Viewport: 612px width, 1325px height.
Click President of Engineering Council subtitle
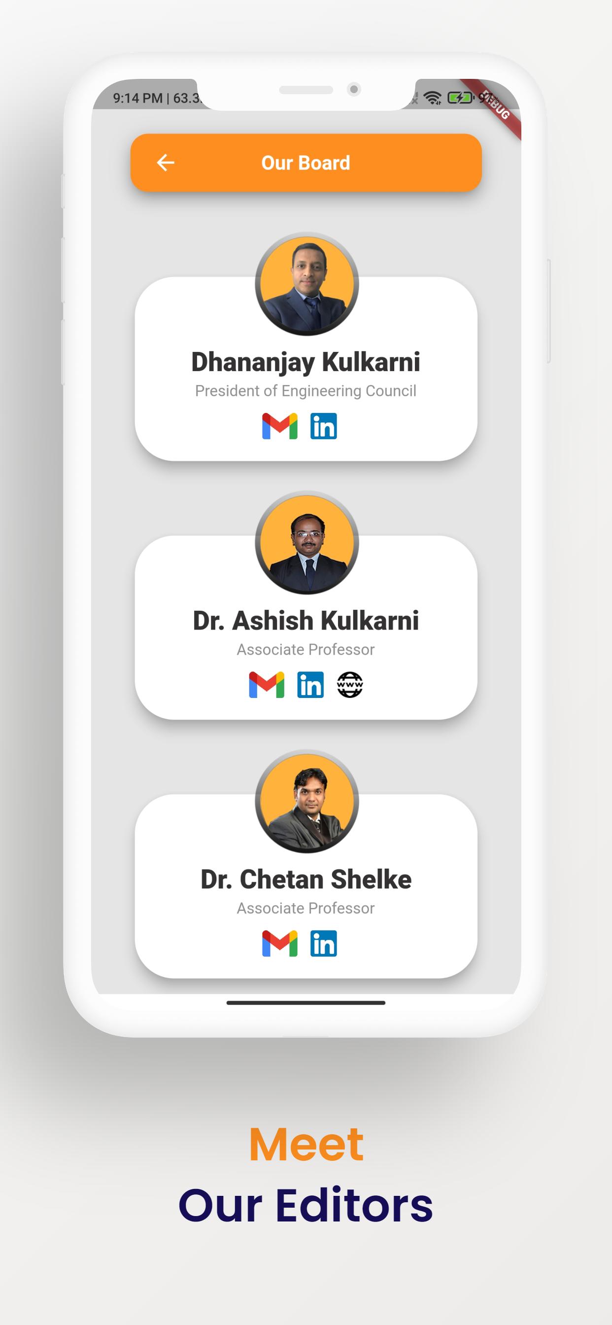306,391
